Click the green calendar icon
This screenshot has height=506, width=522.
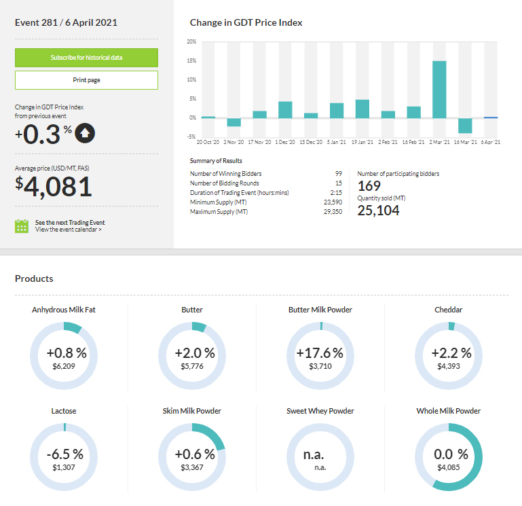click(x=22, y=226)
